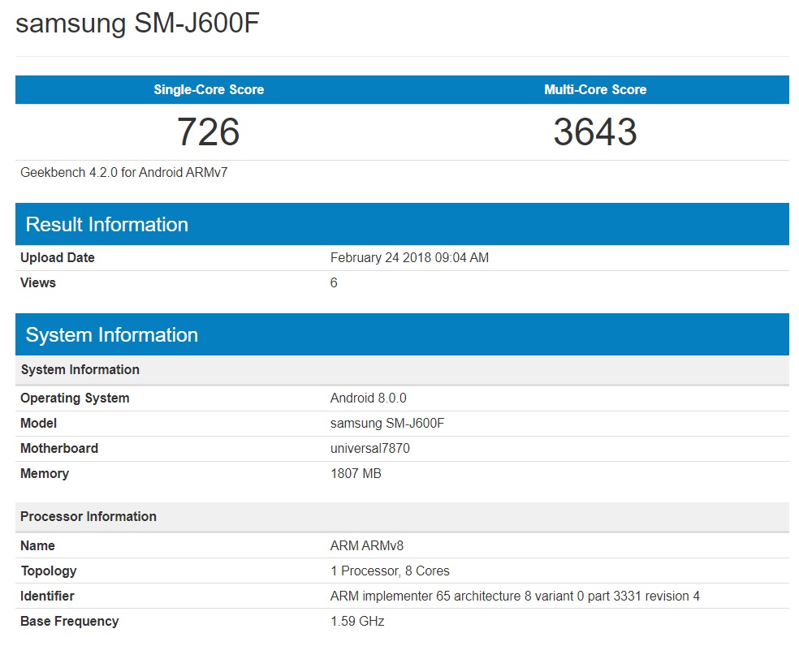Image resolution: width=799 pixels, height=646 pixels.
Task: Click the multi-core score value 3643
Action: click(595, 132)
